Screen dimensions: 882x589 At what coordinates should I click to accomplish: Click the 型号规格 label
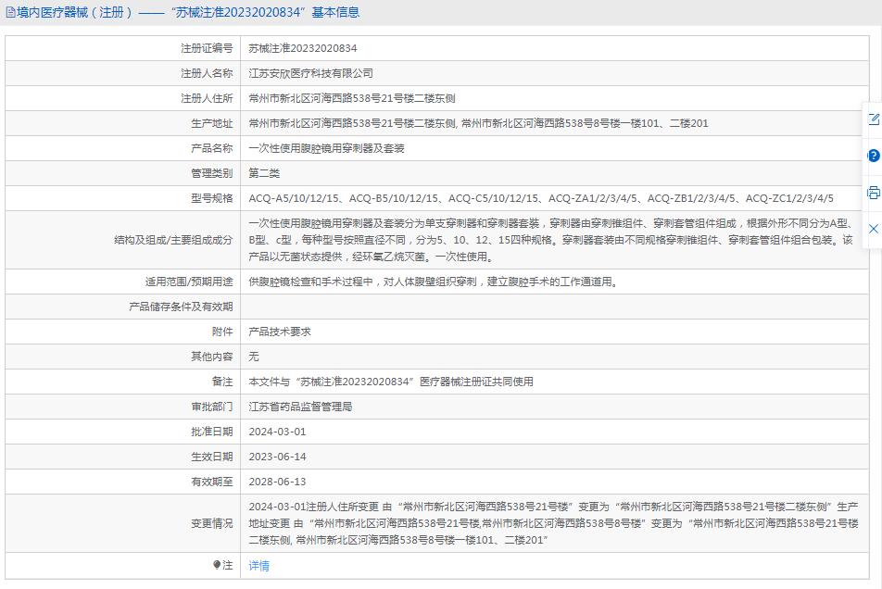[211, 198]
